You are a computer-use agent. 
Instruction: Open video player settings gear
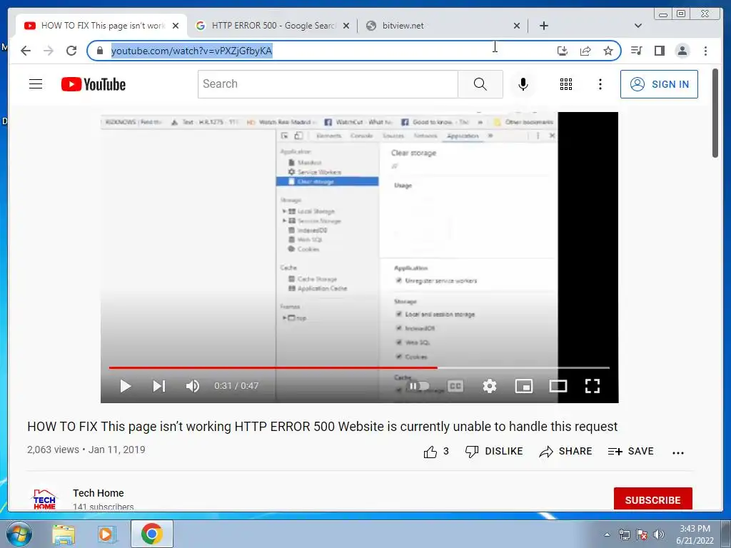click(x=490, y=386)
